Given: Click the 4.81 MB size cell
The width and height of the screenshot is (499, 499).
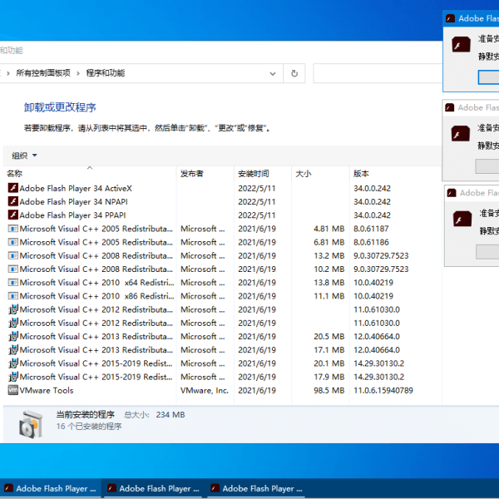Looking at the screenshot, I should (329, 229).
